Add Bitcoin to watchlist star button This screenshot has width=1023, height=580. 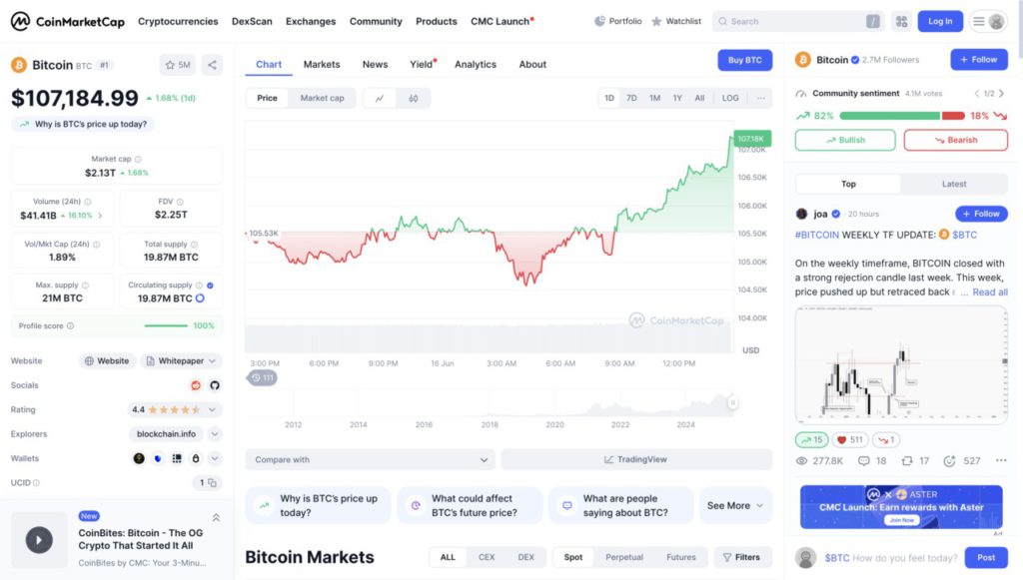[178, 65]
